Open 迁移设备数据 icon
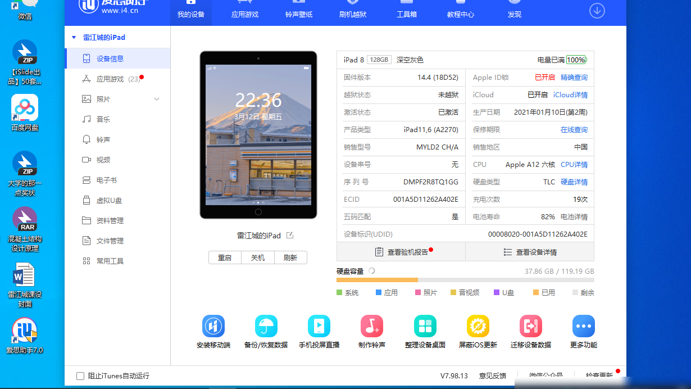Image resolution: width=691 pixels, height=389 pixels. (x=531, y=326)
